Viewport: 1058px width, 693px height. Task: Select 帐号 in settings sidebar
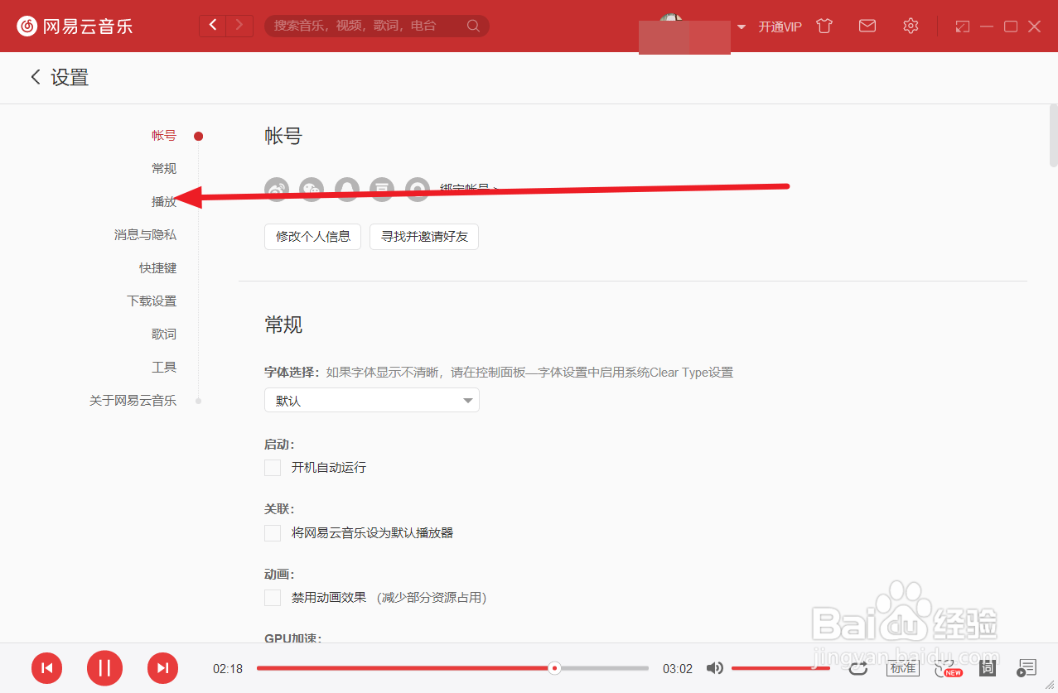tap(164, 136)
